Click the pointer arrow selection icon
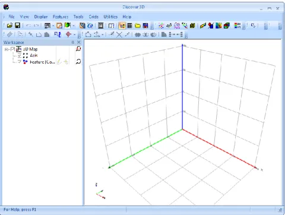Image resolution: width=285 pixels, height=215 pixels. [x=253, y=26]
